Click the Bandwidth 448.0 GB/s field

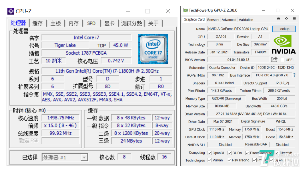point(279,106)
